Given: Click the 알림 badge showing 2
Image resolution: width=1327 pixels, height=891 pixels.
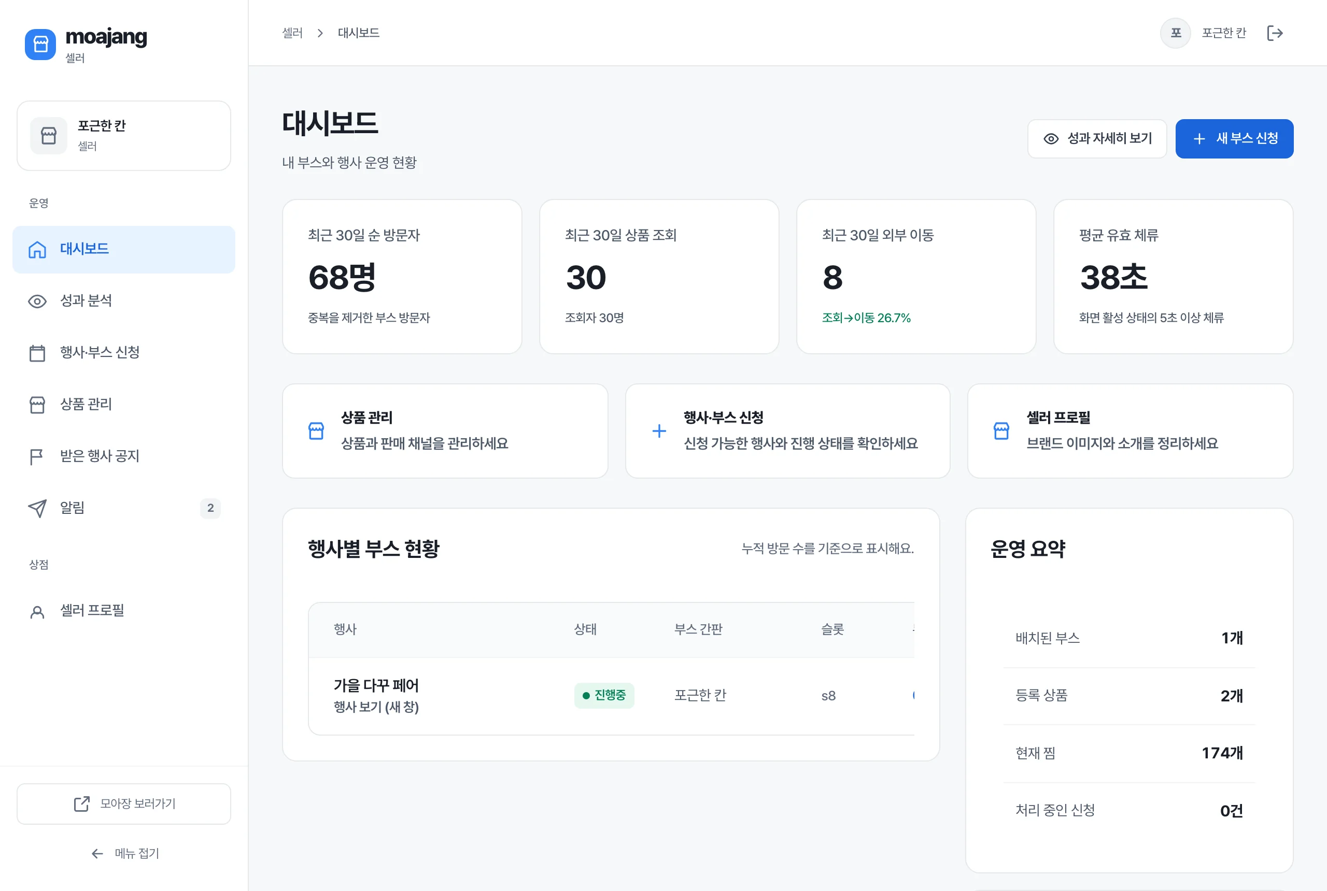Looking at the screenshot, I should coord(210,508).
